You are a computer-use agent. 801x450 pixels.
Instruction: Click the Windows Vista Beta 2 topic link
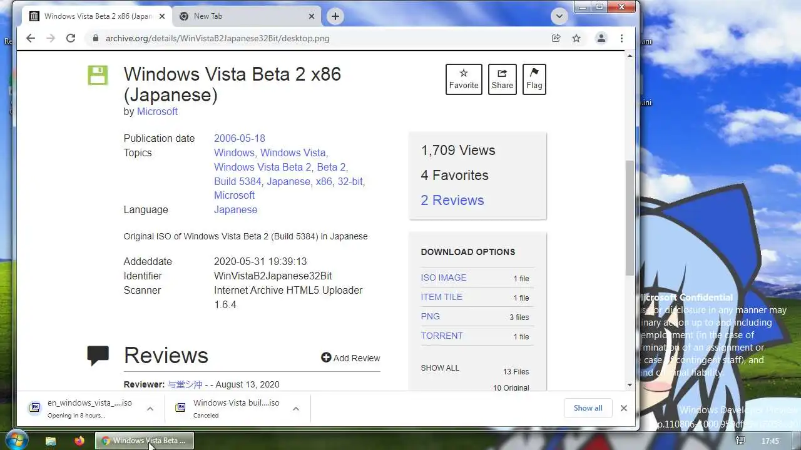click(262, 167)
